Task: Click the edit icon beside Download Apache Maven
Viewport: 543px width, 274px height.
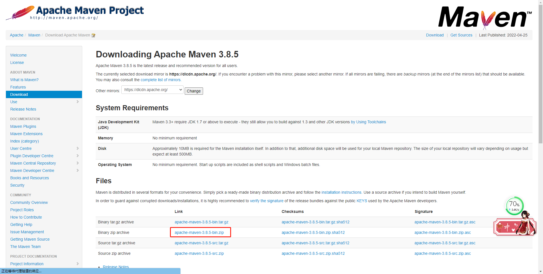Action: pyautogui.click(x=93, y=35)
